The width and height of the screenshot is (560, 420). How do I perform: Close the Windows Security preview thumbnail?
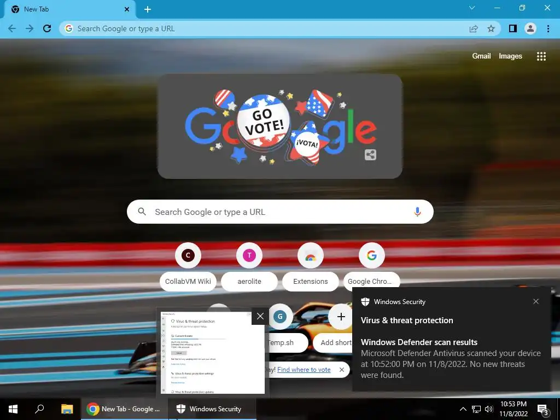(x=260, y=316)
